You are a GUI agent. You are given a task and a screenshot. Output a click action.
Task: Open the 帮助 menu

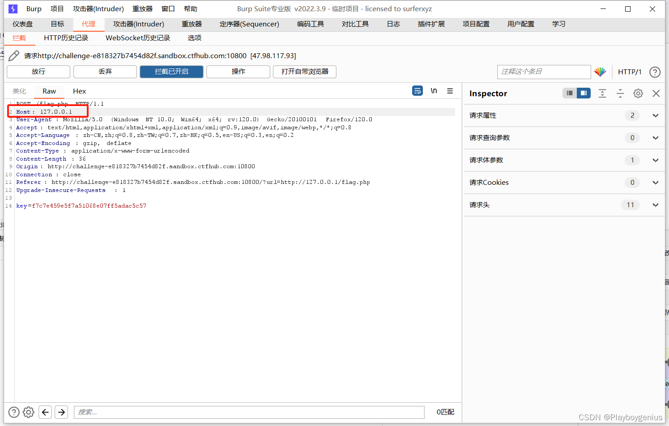tap(191, 9)
